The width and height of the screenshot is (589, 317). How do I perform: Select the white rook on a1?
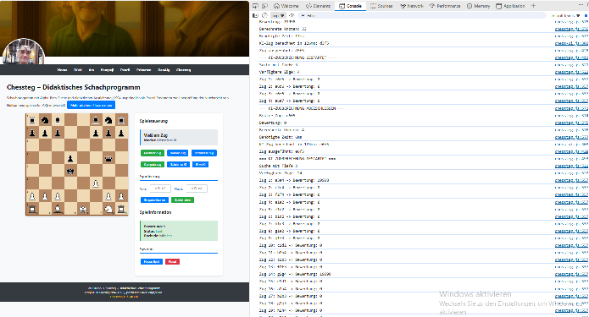(32, 209)
